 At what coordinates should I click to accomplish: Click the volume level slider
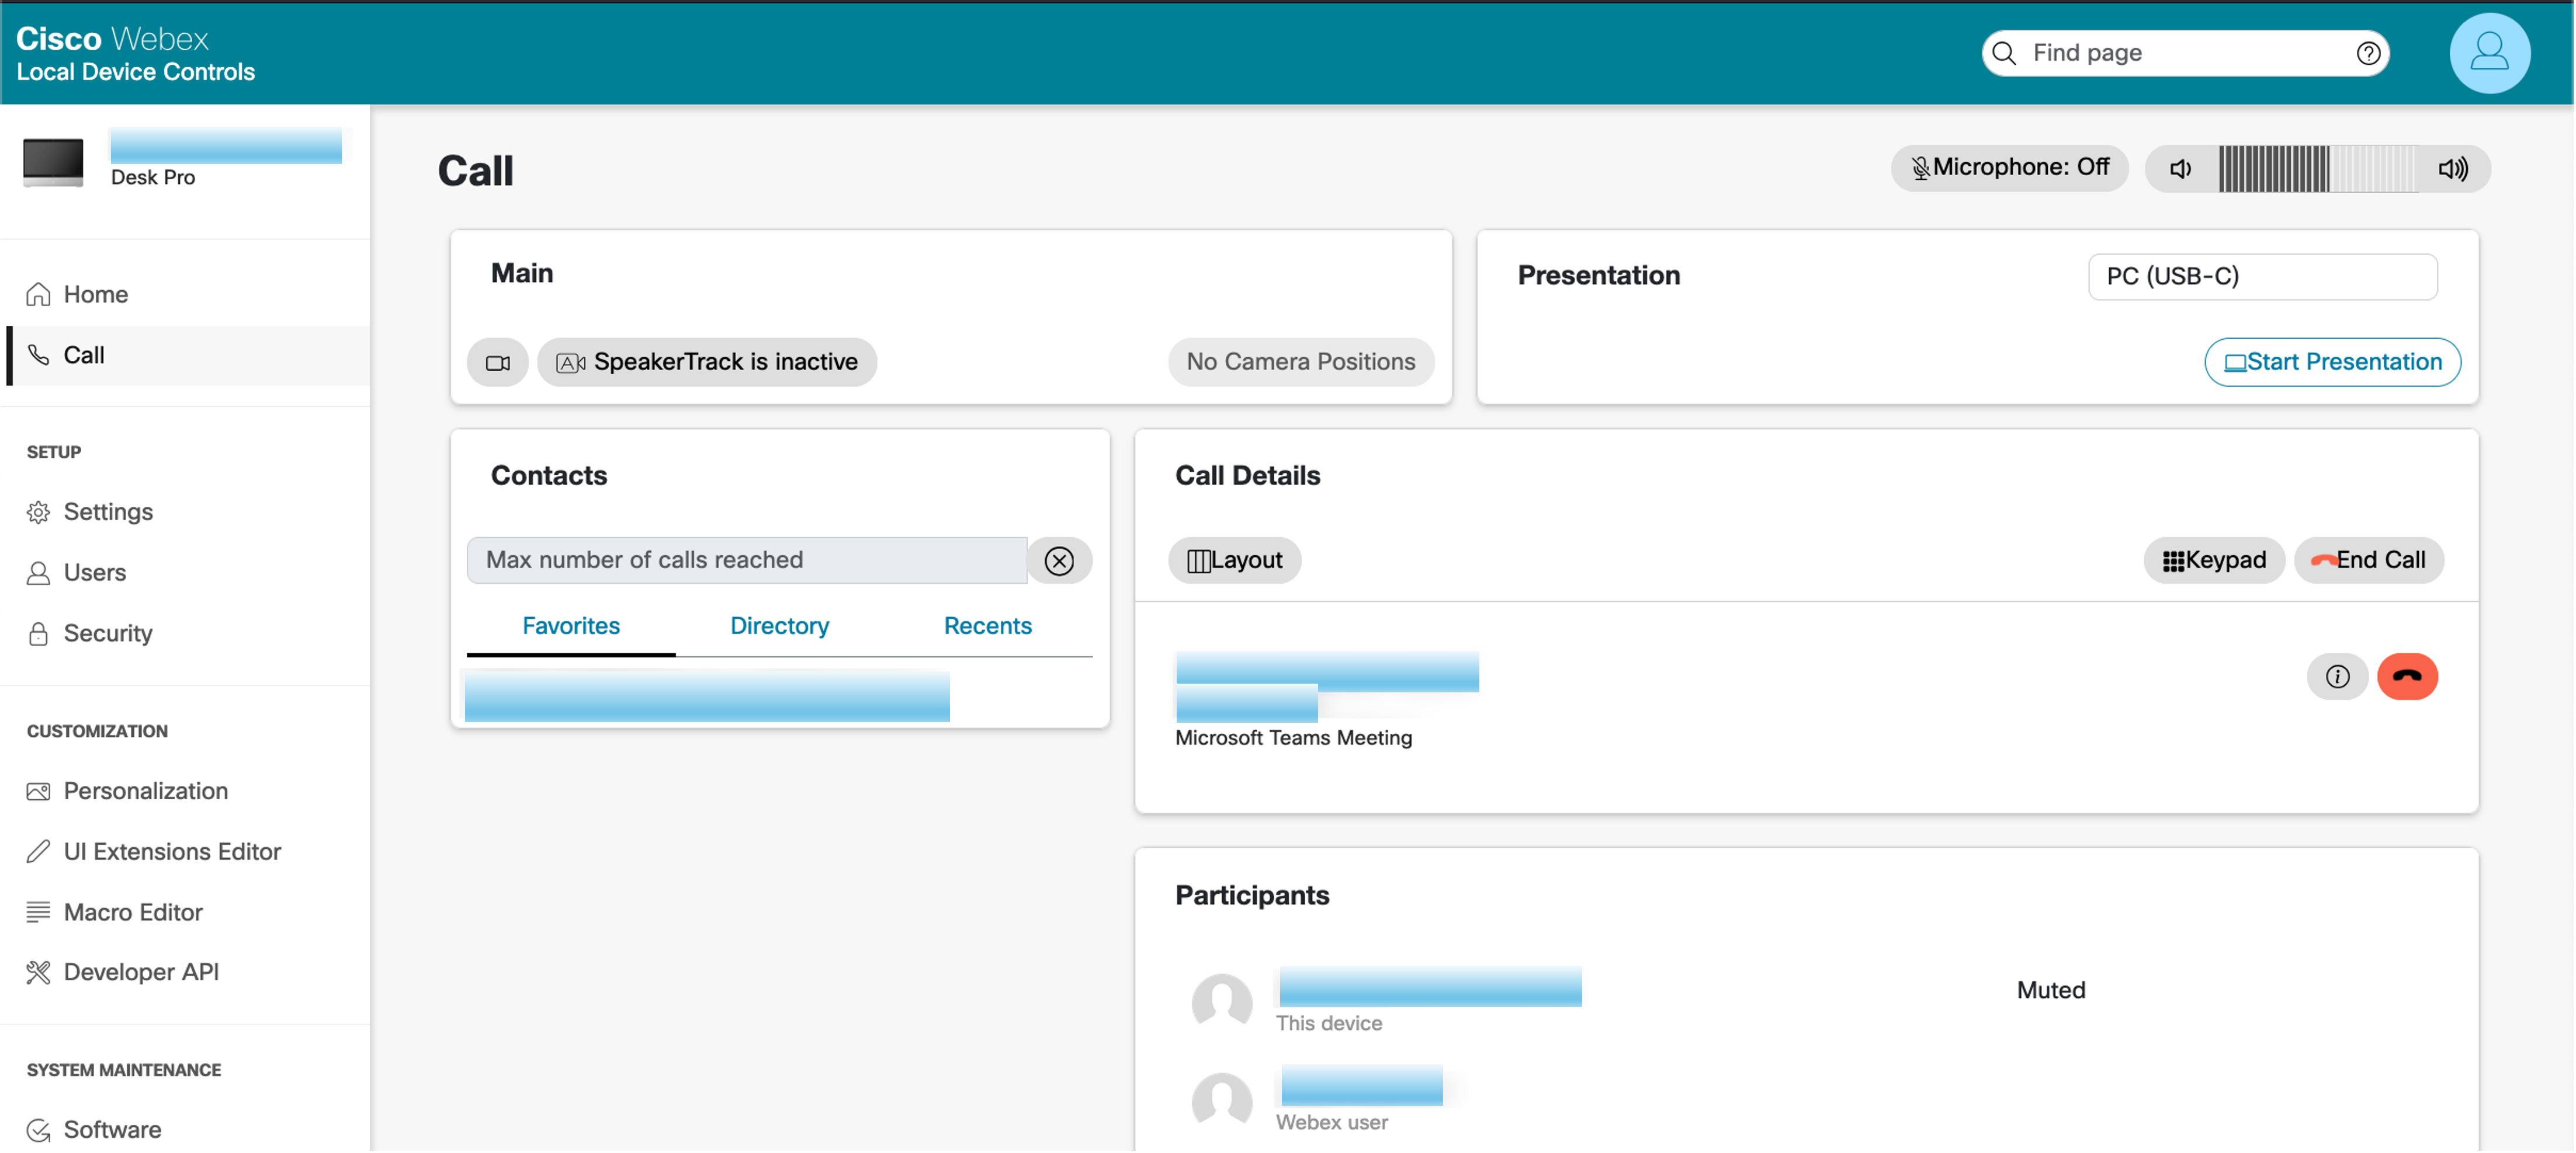(2317, 169)
